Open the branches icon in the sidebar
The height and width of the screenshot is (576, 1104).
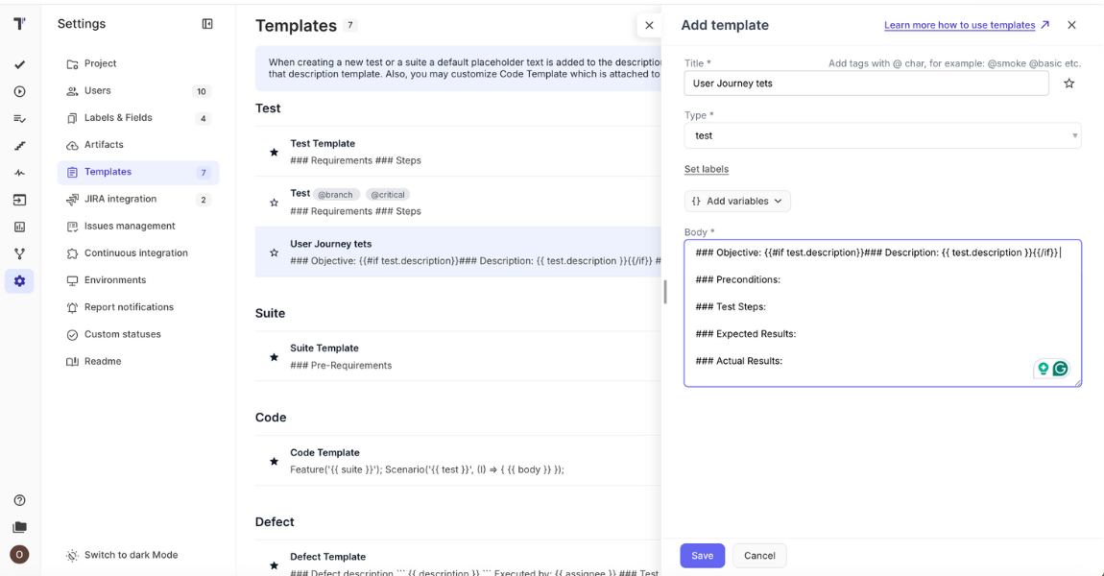coord(17,252)
